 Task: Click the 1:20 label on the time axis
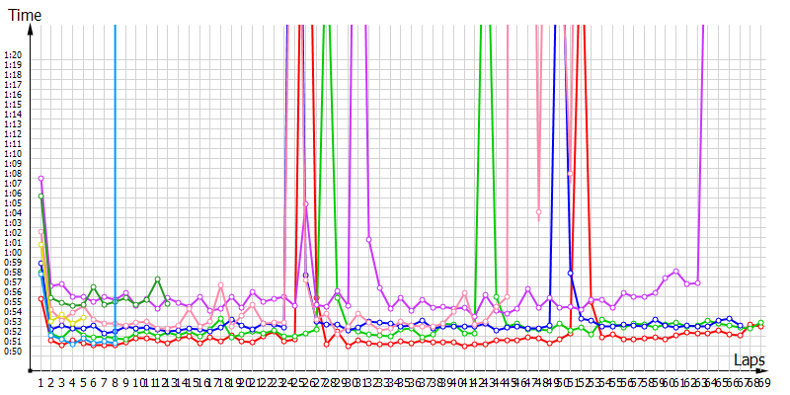coord(13,55)
